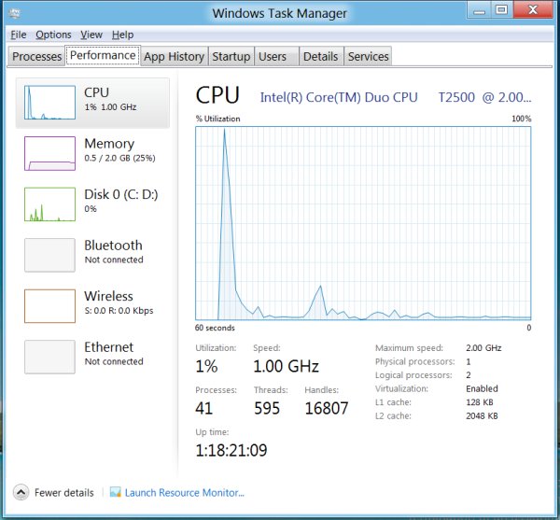Open the Help menu
Viewport: 560px width, 520px height.
(122, 35)
